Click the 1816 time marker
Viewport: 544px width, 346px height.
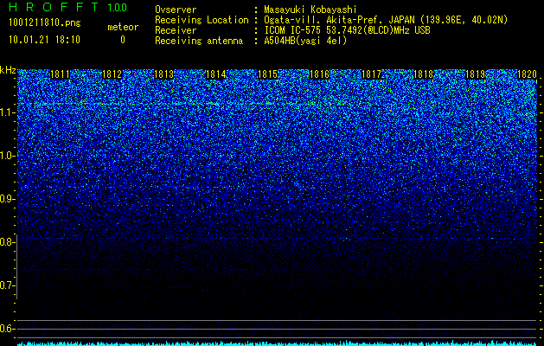pyautogui.click(x=319, y=74)
